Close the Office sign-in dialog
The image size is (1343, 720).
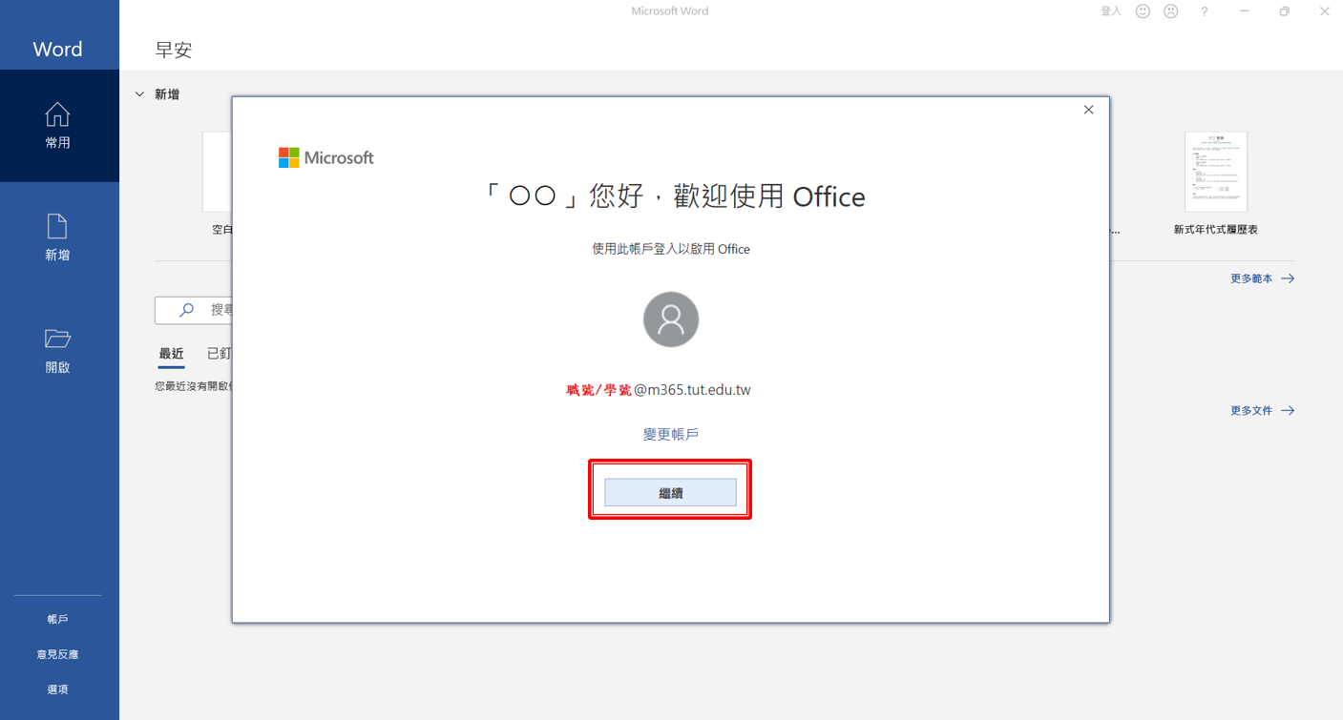(1088, 110)
